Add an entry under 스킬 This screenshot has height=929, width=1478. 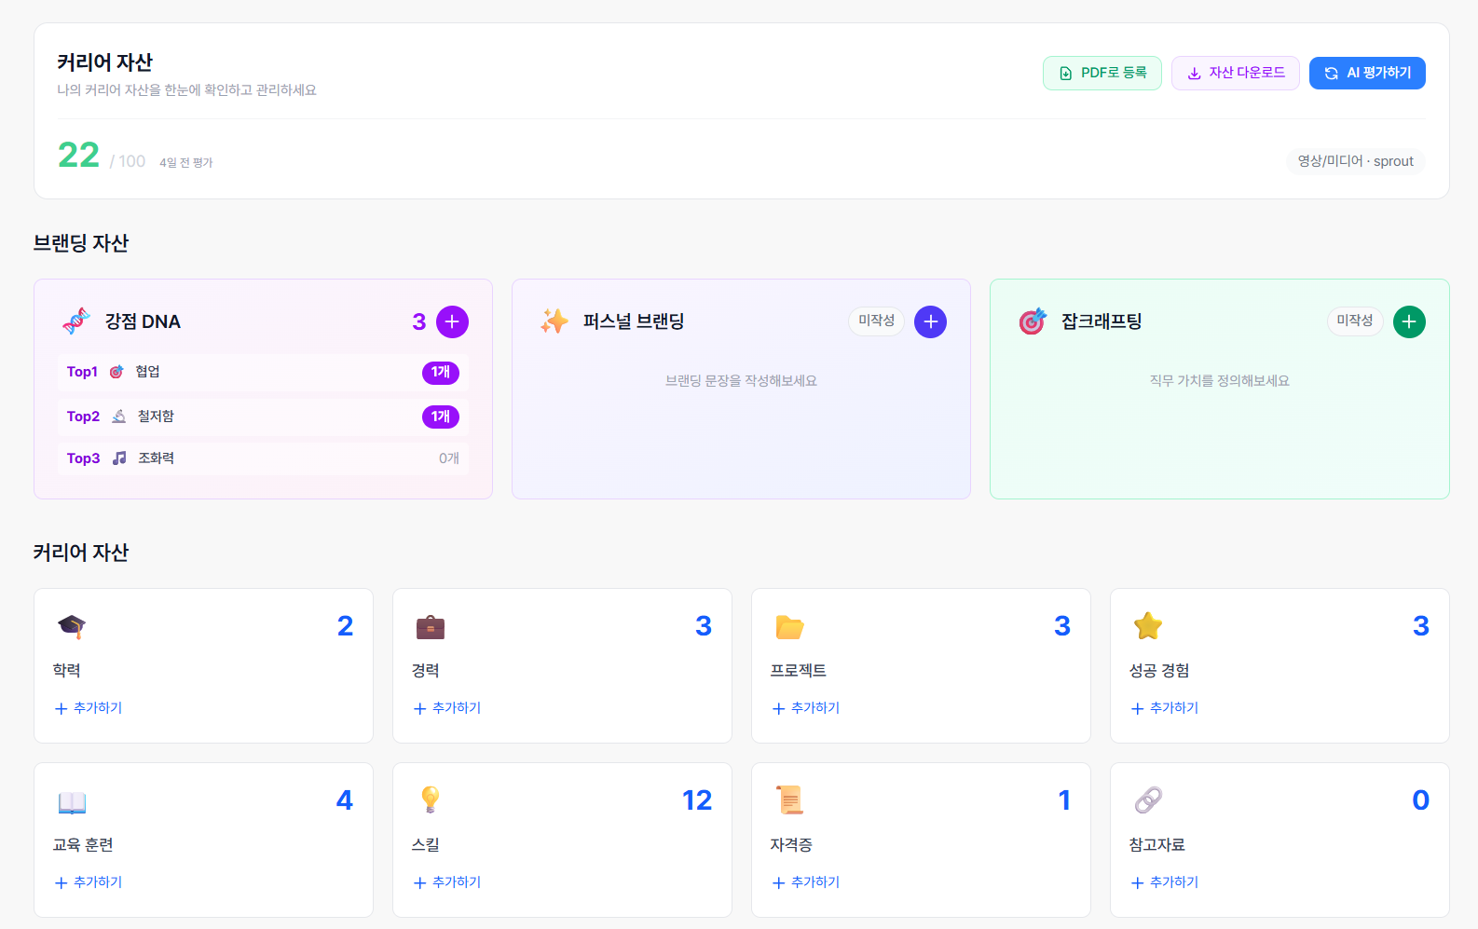pyautogui.click(x=447, y=882)
